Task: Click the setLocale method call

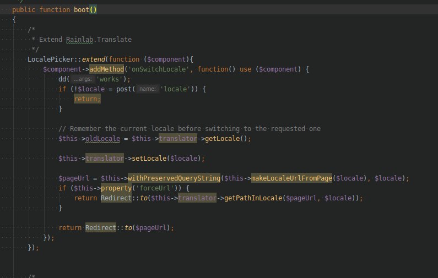Action: pos(149,159)
